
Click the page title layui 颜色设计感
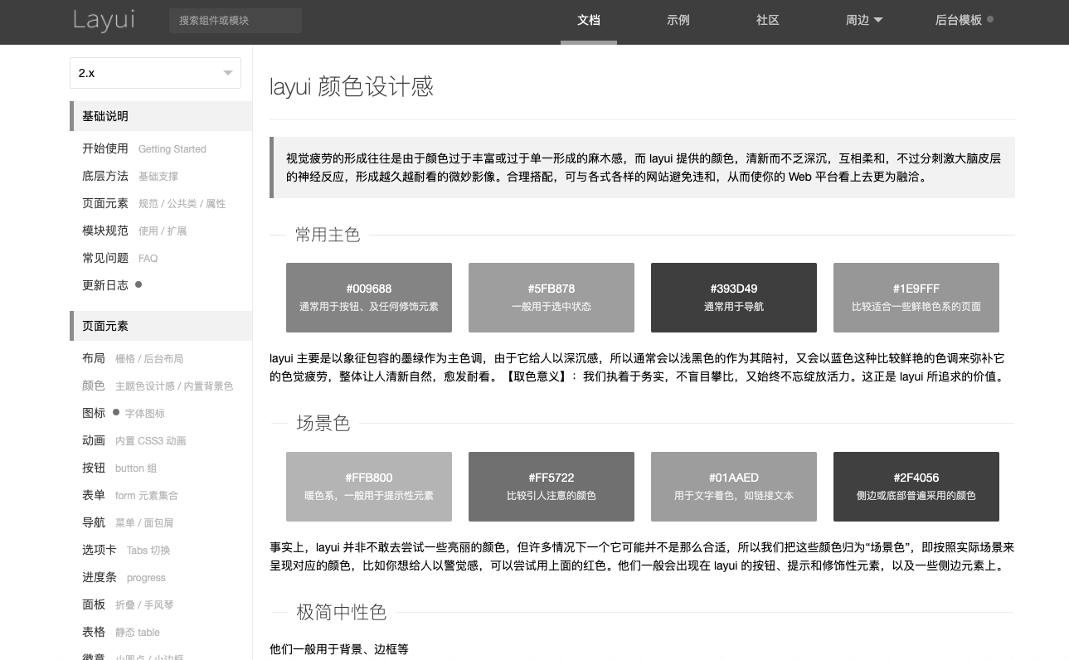(x=352, y=86)
